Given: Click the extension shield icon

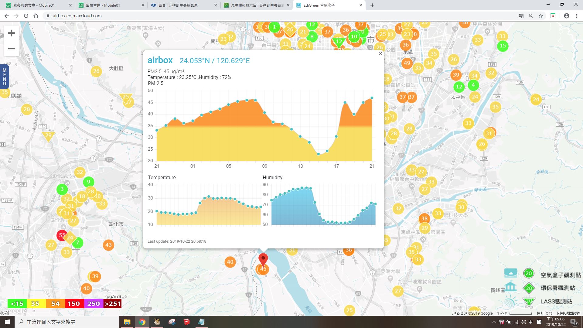Looking at the screenshot, I should (x=553, y=16).
